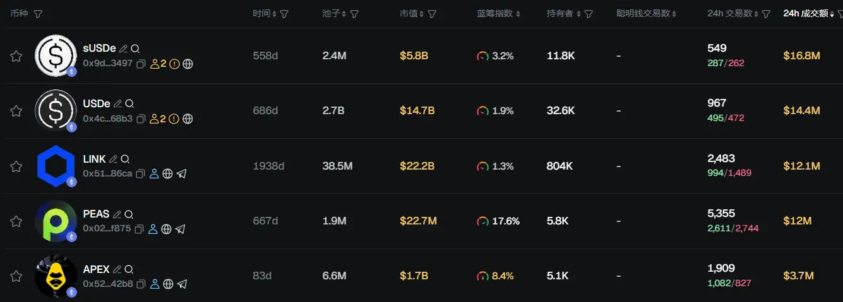Sort by 24h 成交额 column header
Viewport: 843px width, 302px height.
click(808, 13)
